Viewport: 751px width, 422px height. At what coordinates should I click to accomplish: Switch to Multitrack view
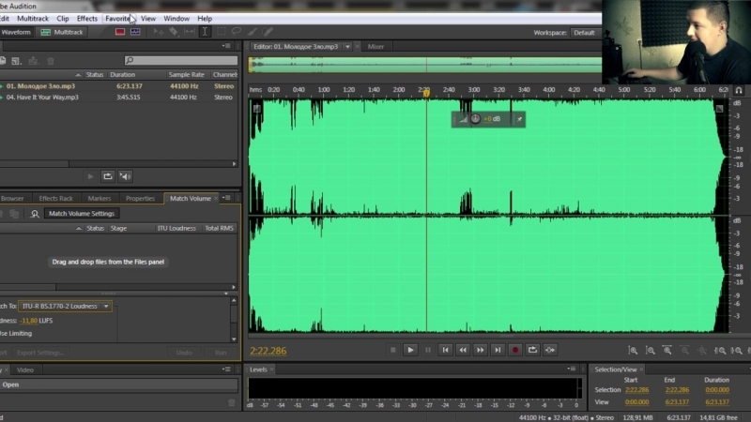[x=63, y=32]
